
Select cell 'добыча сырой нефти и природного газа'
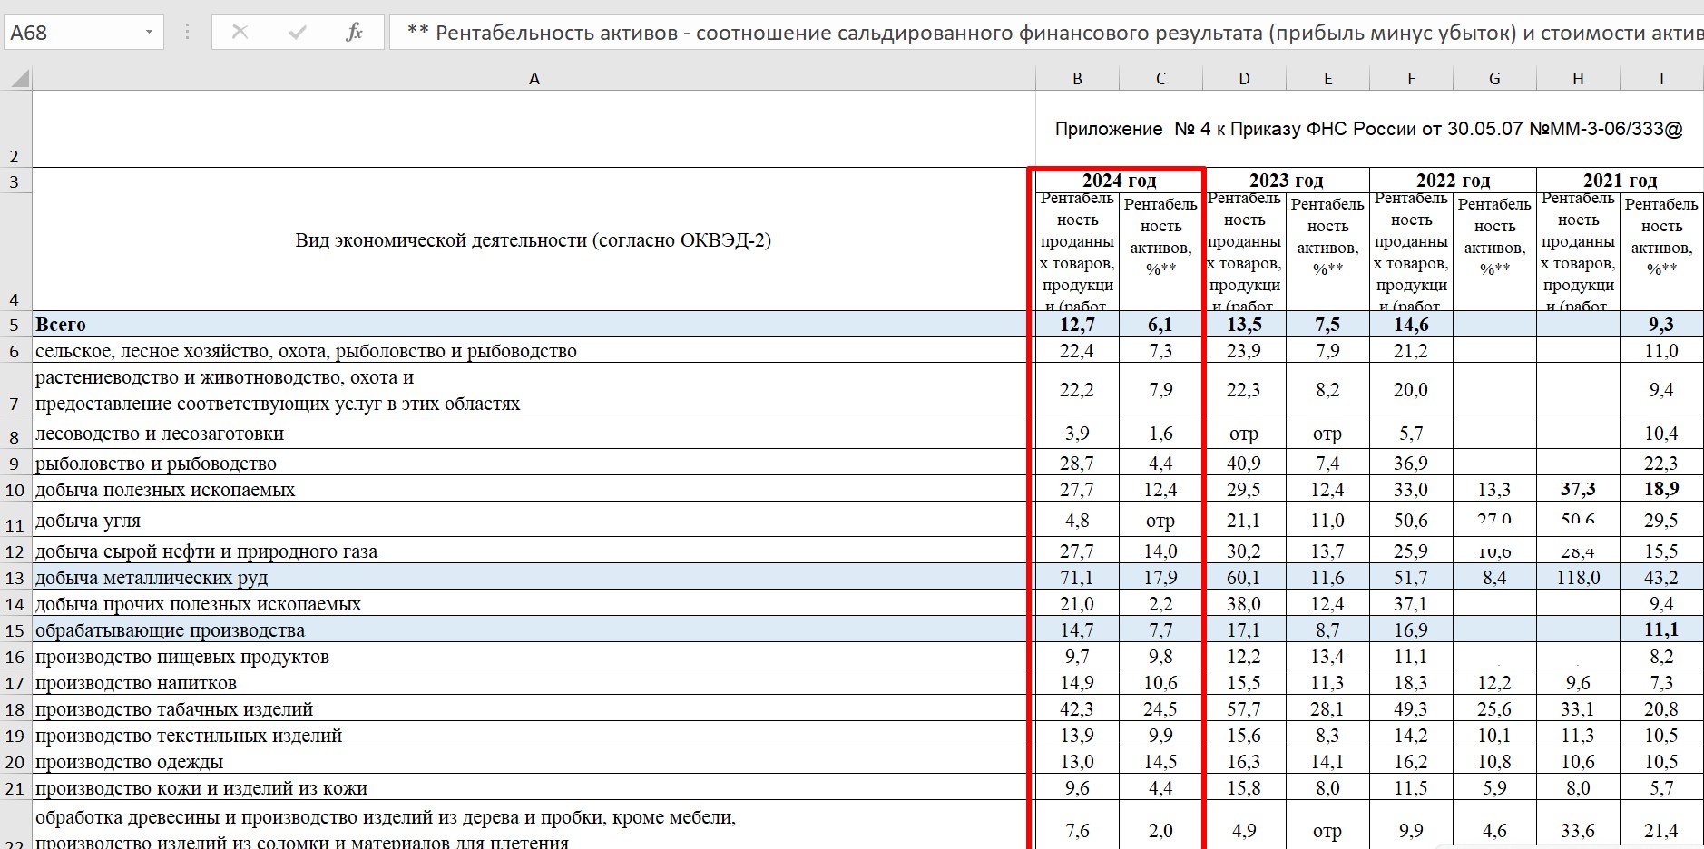(x=534, y=551)
